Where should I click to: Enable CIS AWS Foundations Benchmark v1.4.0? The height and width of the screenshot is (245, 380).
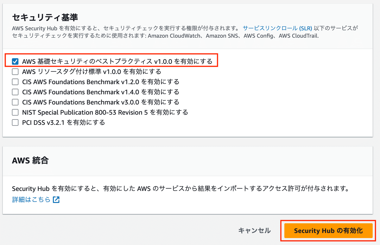pyautogui.click(x=15, y=92)
